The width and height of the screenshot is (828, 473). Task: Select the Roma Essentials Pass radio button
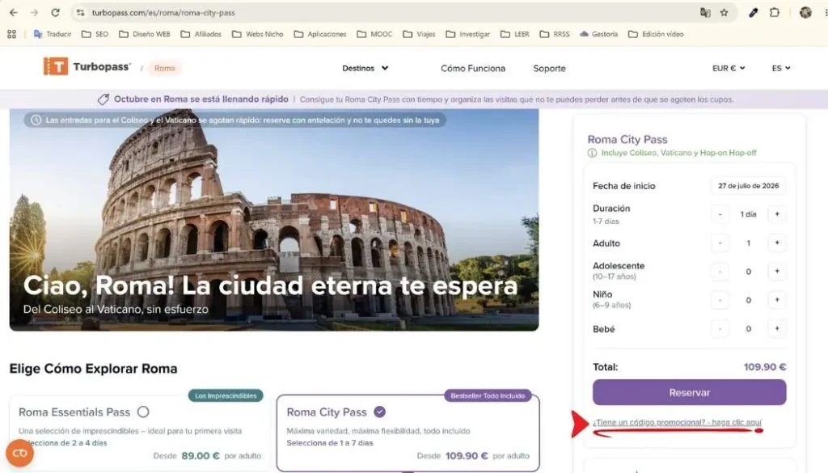click(x=143, y=412)
